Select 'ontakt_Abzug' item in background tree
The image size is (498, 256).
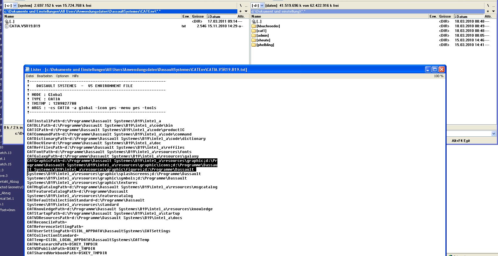(x=9, y=182)
